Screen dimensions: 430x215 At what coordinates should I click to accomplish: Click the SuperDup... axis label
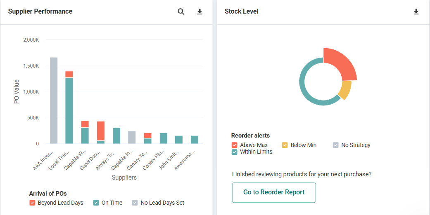coord(91,160)
